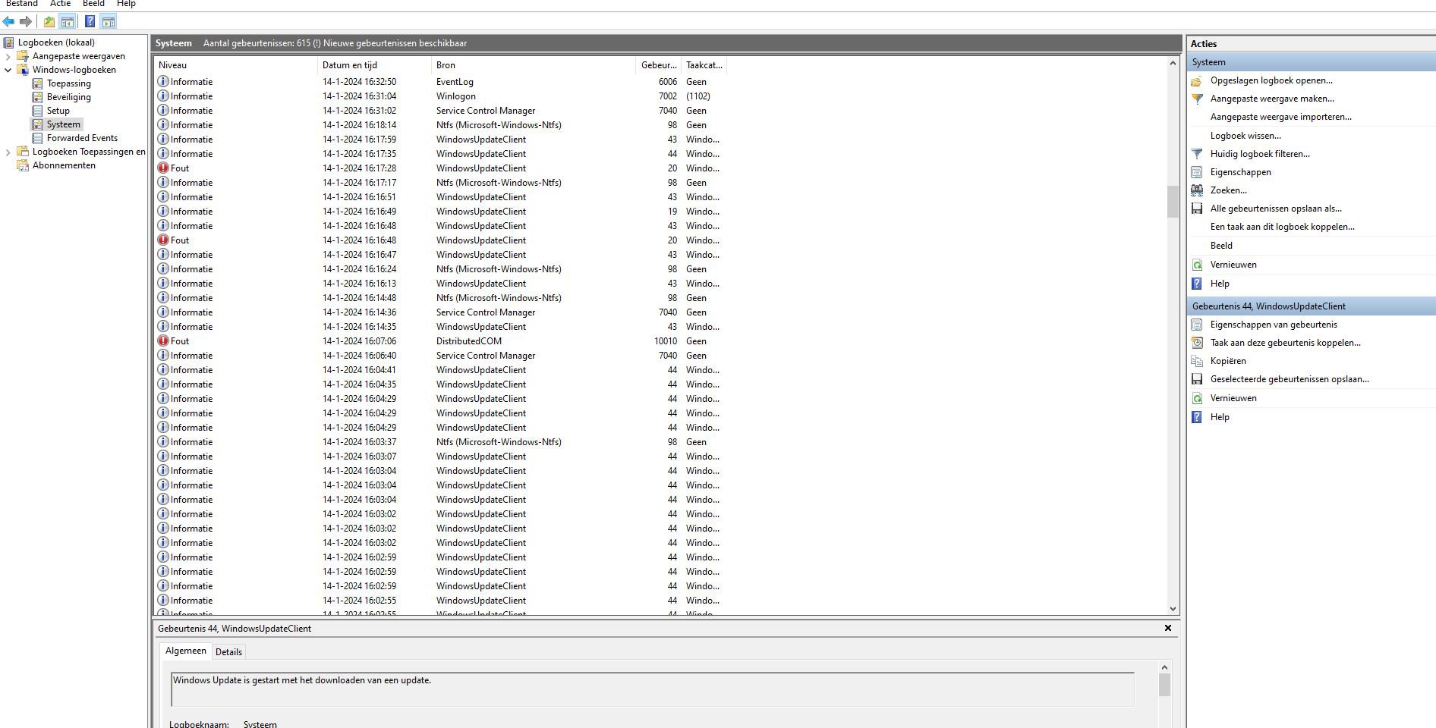Image resolution: width=1436 pixels, height=728 pixels.
Task: Click the event list scroll down arrow
Action: click(x=1173, y=608)
